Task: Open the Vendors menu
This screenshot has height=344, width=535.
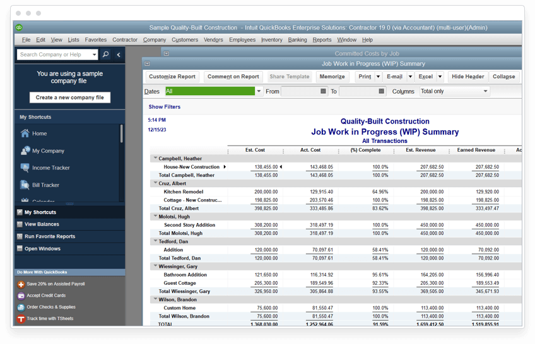Action: tap(213, 40)
